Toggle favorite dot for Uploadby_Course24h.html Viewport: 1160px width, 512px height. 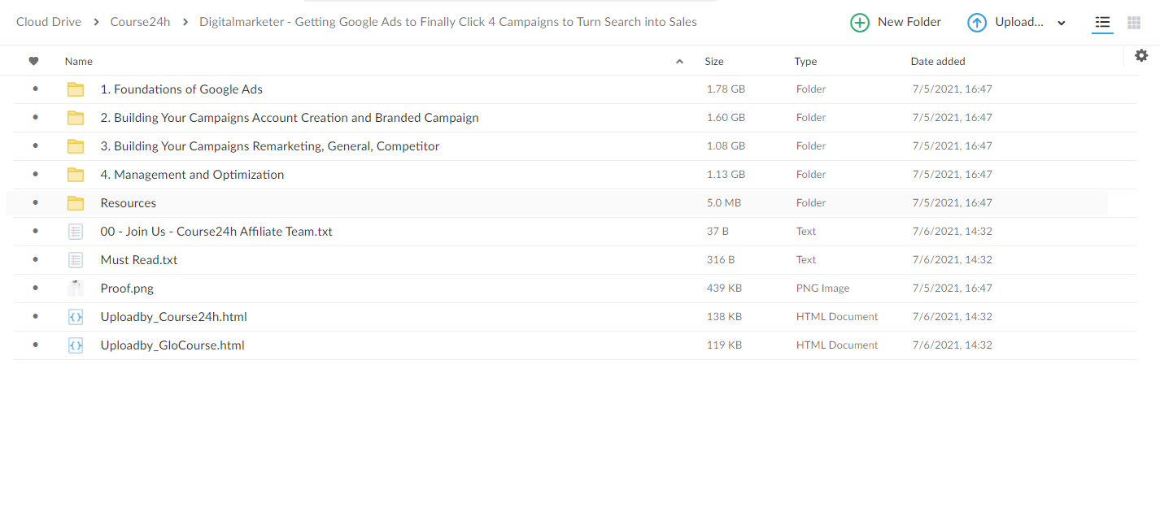[x=35, y=317]
